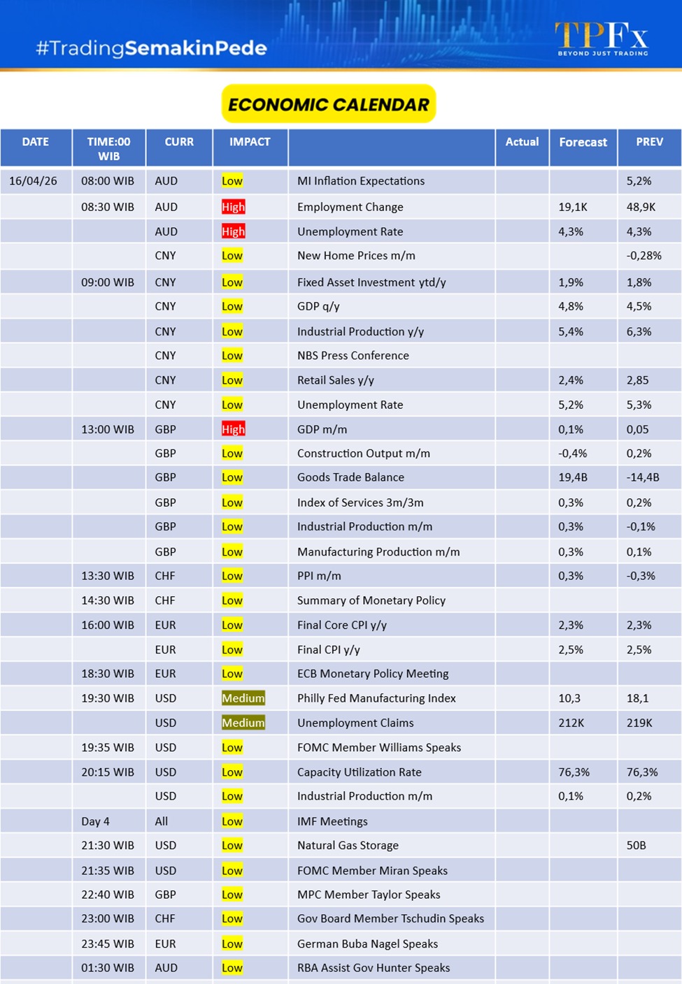The image size is (682, 984).
Task: Select the FOMC Member Williams Speaks event
Action: pyautogui.click(x=378, y=747)
